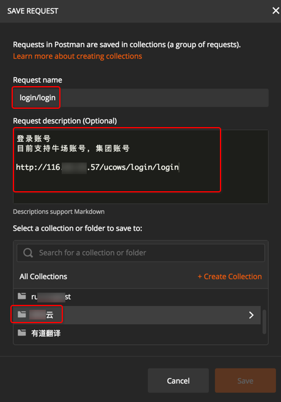Expand highlighted collection with chevron arrow
The width and height of the screenshot is (281, 402).
[251, 315]
